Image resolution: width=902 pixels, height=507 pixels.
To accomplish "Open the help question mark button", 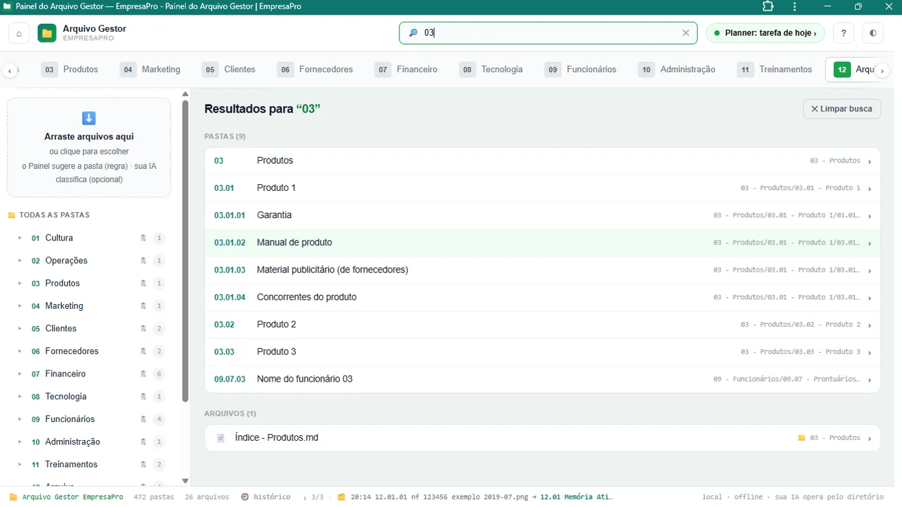I will [844, 33].
